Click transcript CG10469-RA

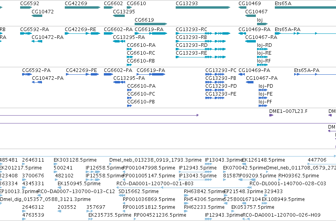[x=255, y=29]
